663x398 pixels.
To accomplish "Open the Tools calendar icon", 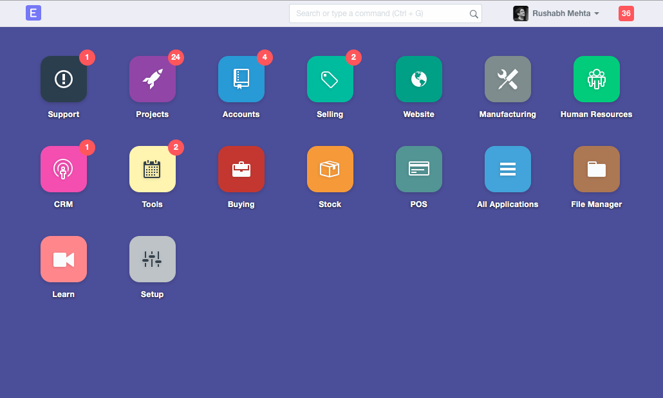I will coord(153,169).
